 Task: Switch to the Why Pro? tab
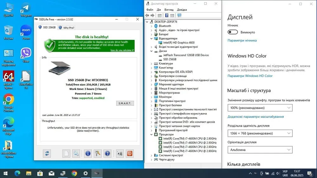pos(67,28)
